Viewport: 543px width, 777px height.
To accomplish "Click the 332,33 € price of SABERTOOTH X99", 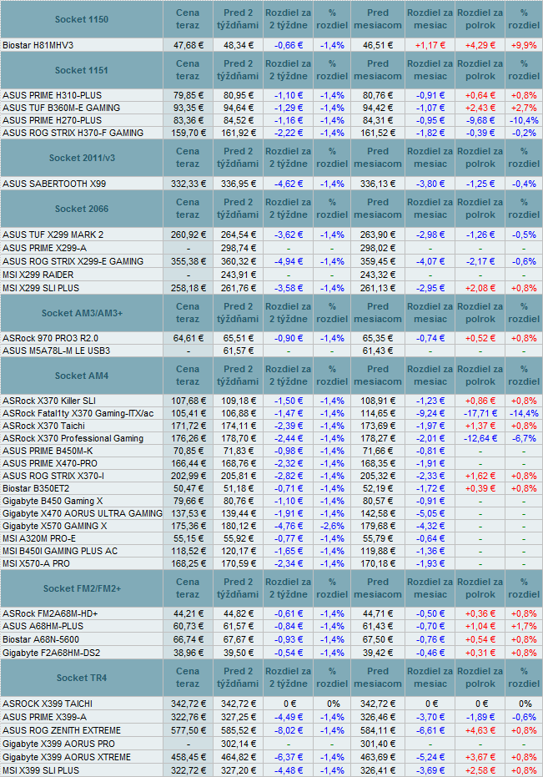I will (x=189, y=184).
